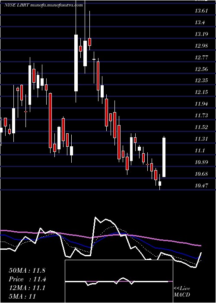Click the 11.94 price axis label
This screenshot has width=216, height=303.
click(201, 104)
